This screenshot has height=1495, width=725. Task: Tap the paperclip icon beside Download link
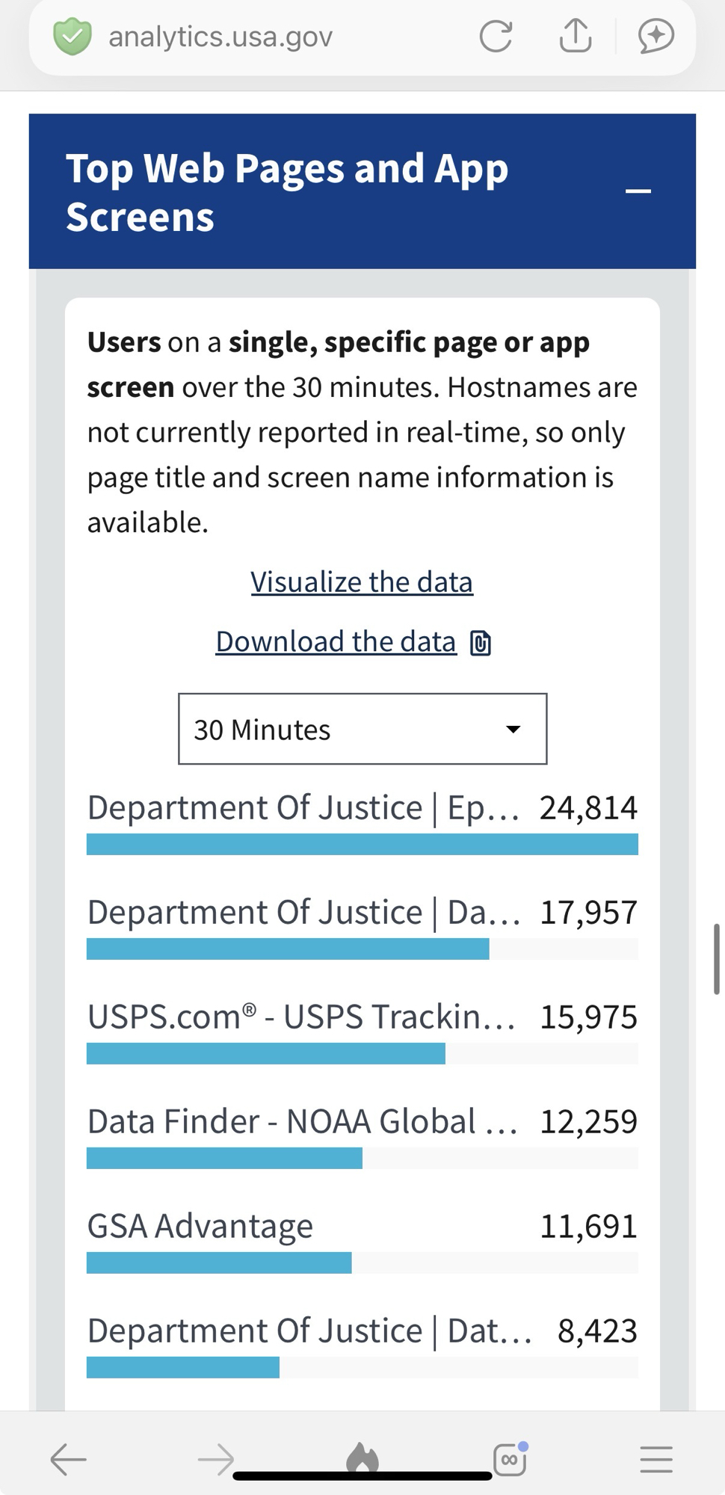click(481, 643)
